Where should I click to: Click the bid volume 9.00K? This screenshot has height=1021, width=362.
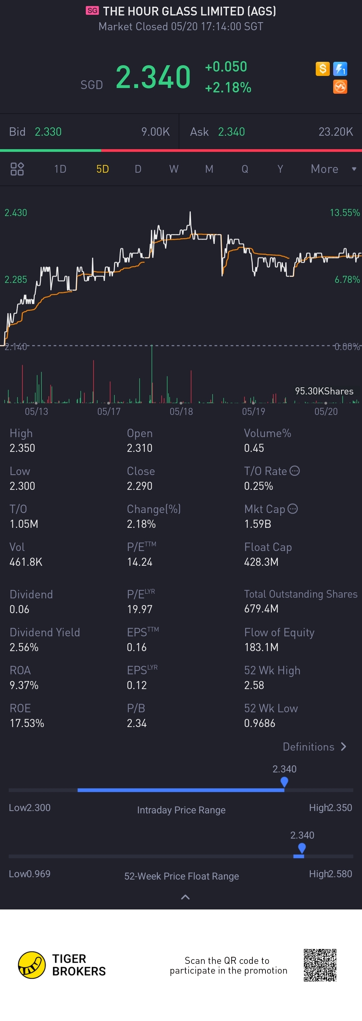[156, 132]
